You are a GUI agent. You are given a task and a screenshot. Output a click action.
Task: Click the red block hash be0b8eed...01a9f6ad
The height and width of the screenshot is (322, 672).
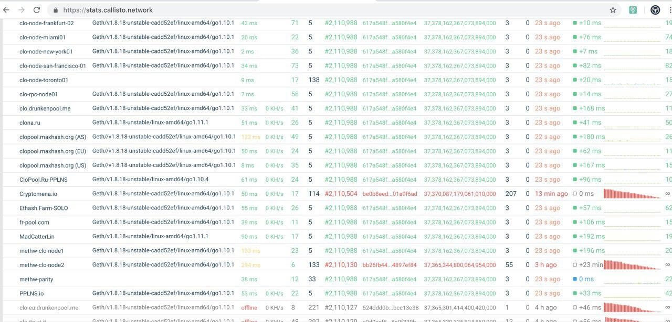click(x=390, y=194)
